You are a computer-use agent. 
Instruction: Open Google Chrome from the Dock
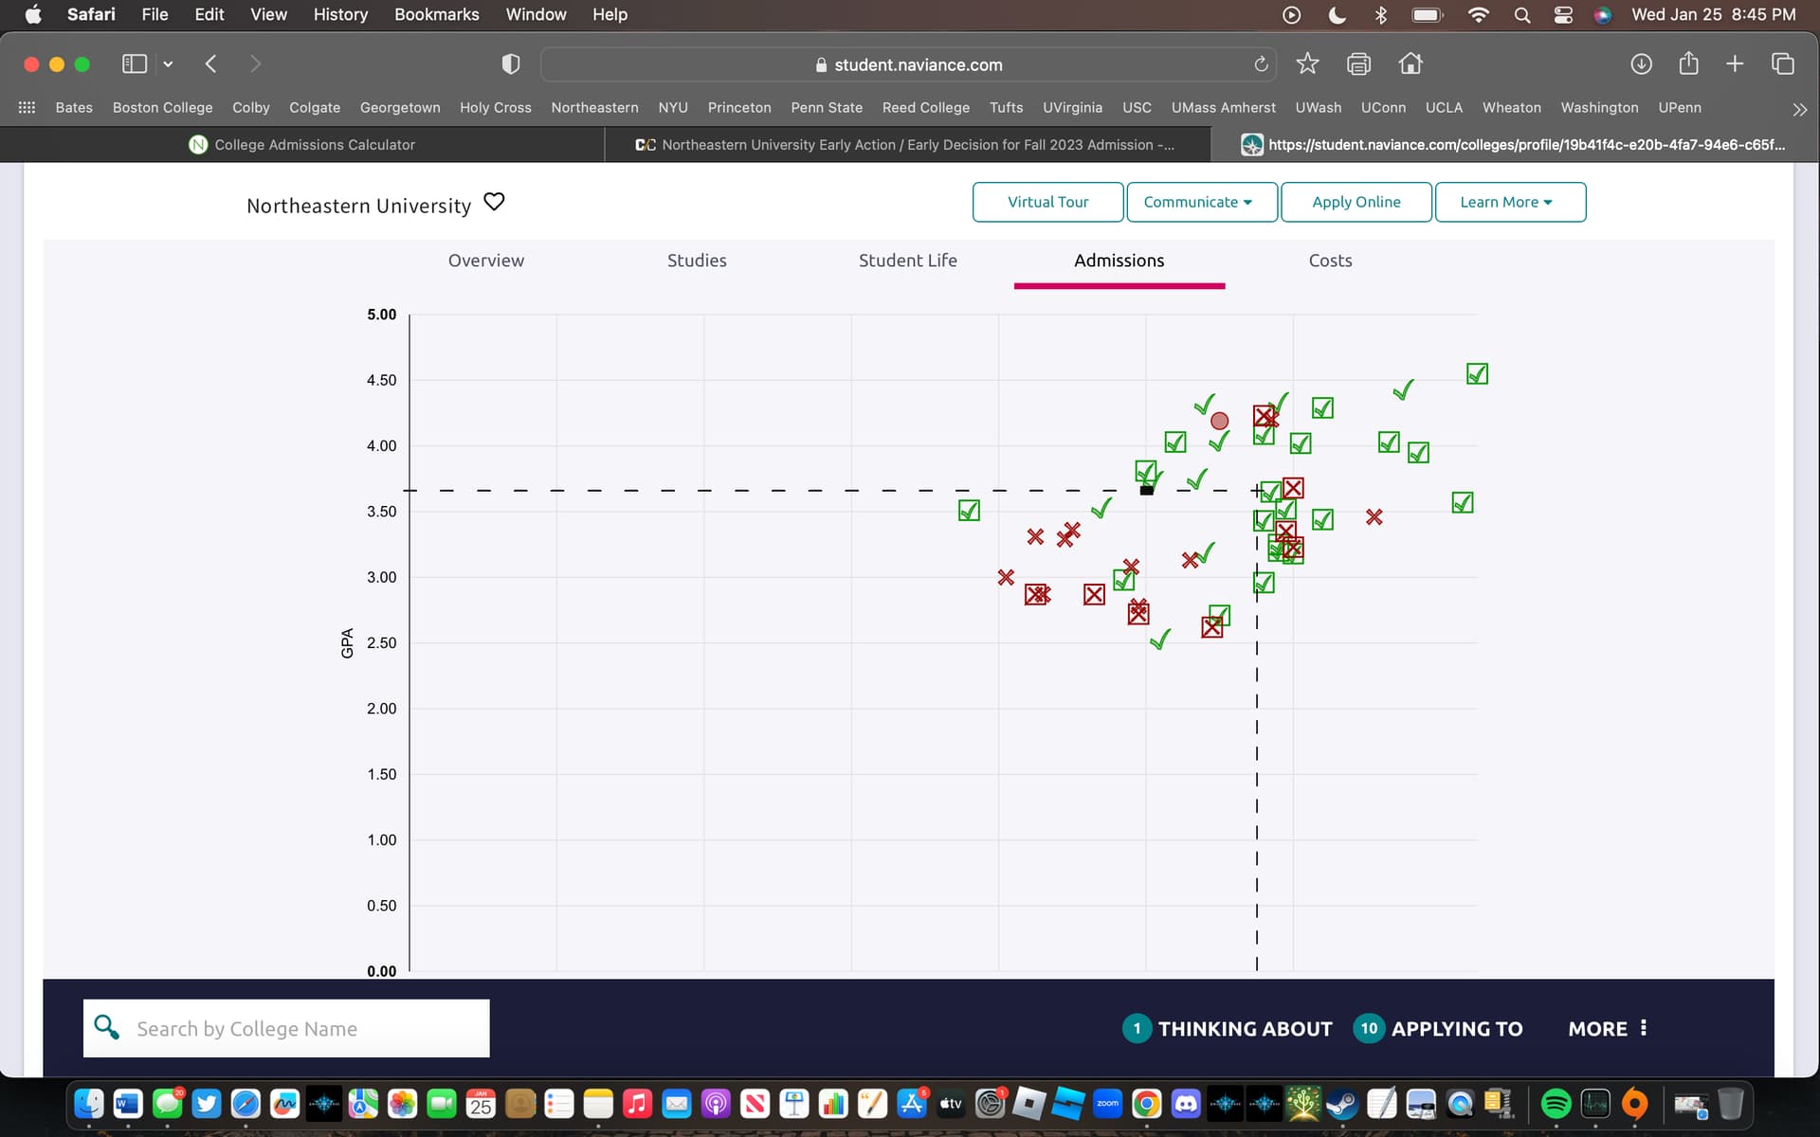point(1147,1104)
